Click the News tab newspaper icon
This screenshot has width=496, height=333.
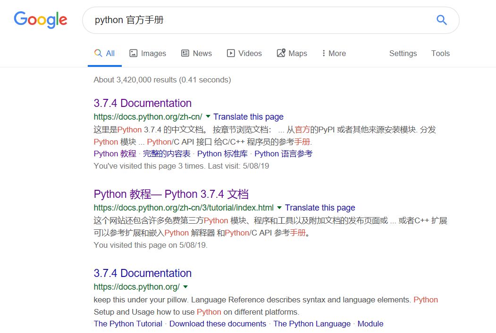click(x=185, y=53)
